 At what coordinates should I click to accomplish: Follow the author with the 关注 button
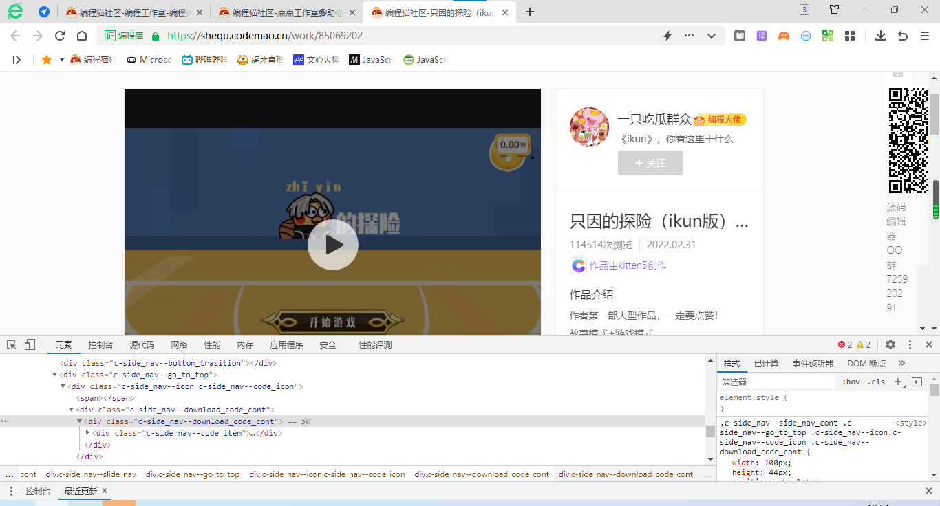pos(650,163)
